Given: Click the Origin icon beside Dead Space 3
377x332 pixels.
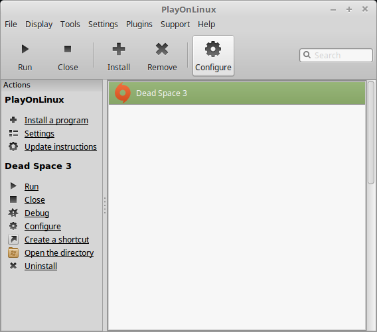Looking at the screenshot, I should [x=123, y=93].
